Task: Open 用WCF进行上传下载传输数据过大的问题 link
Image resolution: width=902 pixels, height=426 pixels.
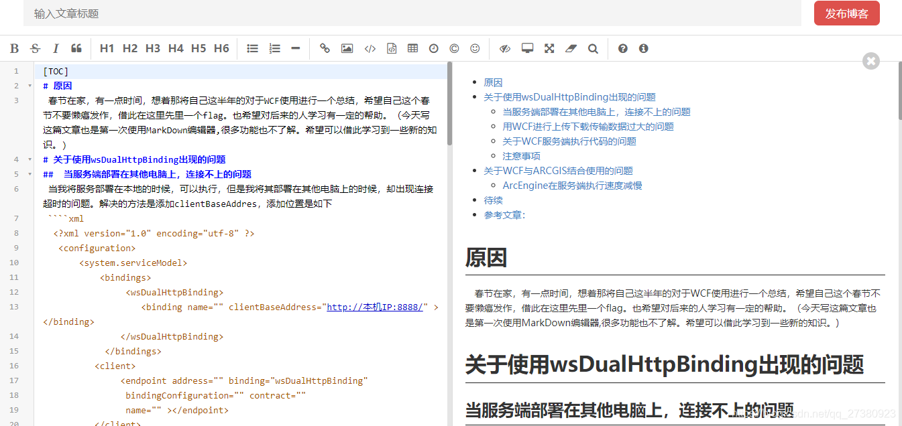Action: [x=588, y=127]
